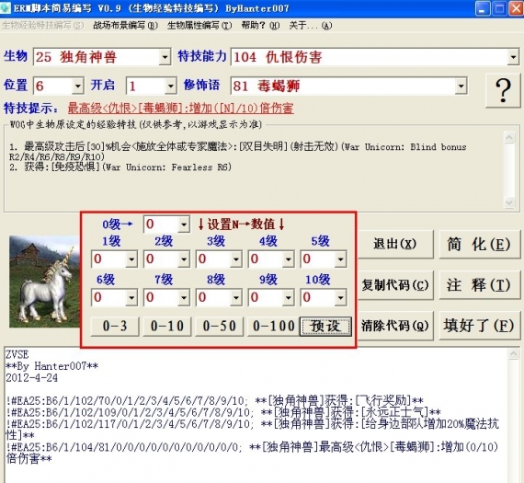Expand the 0级 value dropdown
This screenshot has width=524, height=483.
pos(184,224)
